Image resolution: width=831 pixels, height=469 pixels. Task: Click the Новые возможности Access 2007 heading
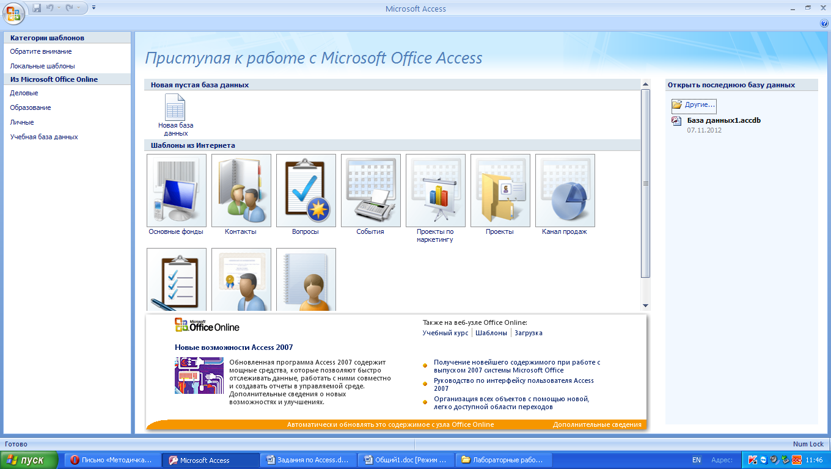[234, 347]
